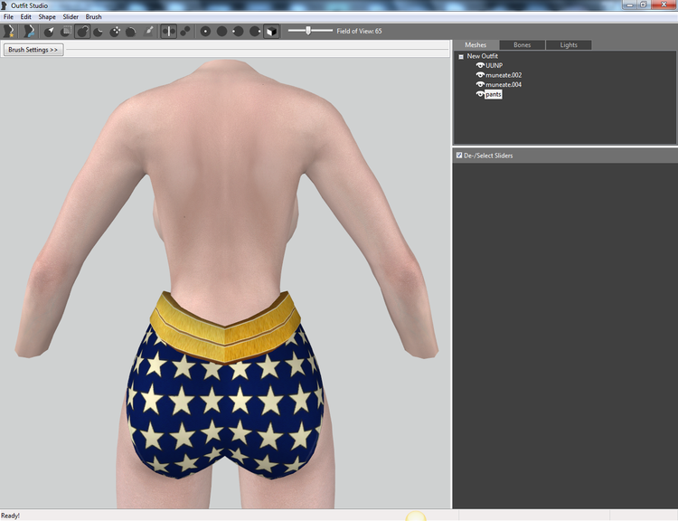
Task: Select the Weight Paint brush icon
Action: [x=148, y=31]
